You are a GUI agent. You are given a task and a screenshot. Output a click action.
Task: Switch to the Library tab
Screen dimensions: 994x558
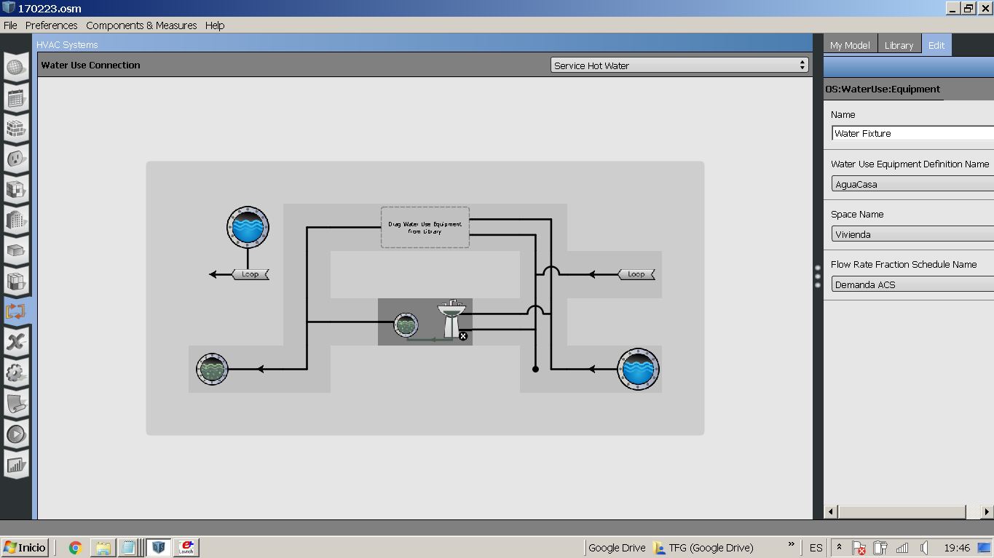(x=899, y=44)
